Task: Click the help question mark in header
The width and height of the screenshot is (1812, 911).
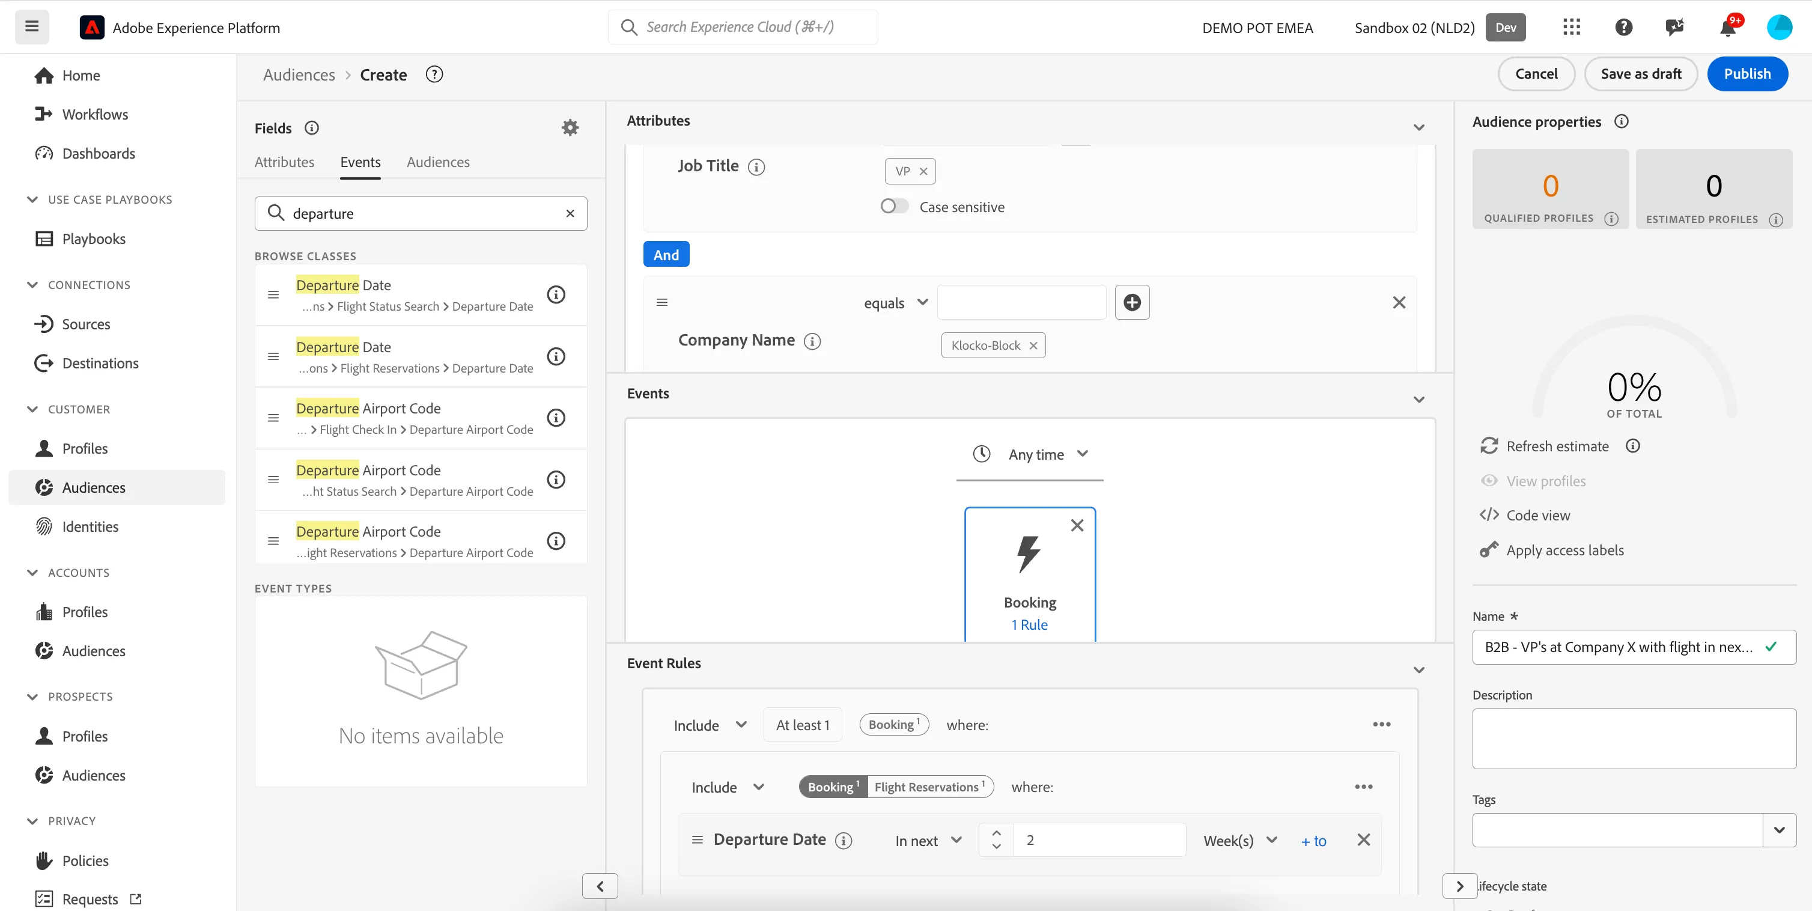Action: (1623, 28)
